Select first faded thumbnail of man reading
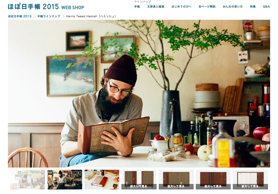Image resolution: width=278 pixels, height=194 pixels. [x=28, y=180]
